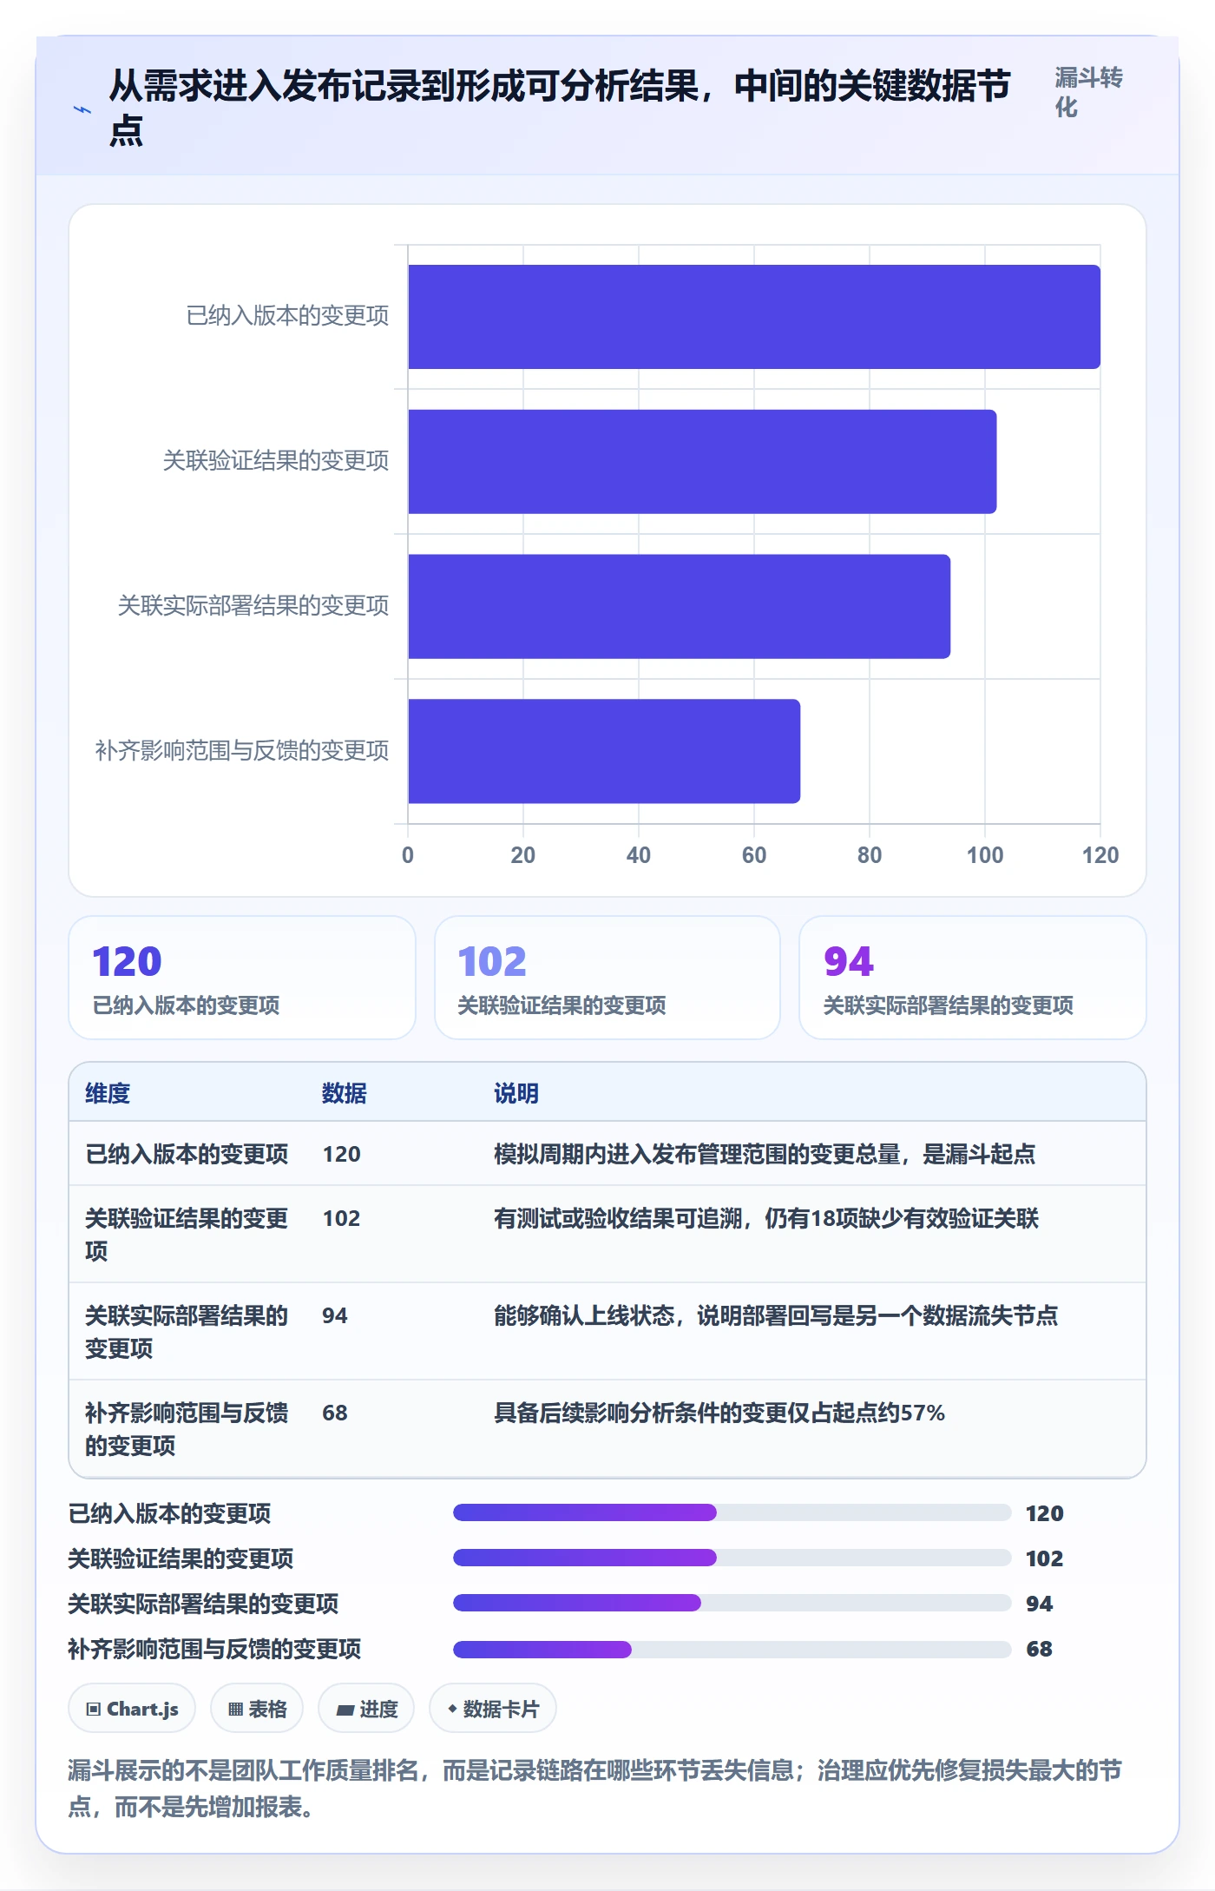The height and width of the screenshot is (1891, 1215).
Task: Click the lightning icon beside the title
Action: [82, 109]
